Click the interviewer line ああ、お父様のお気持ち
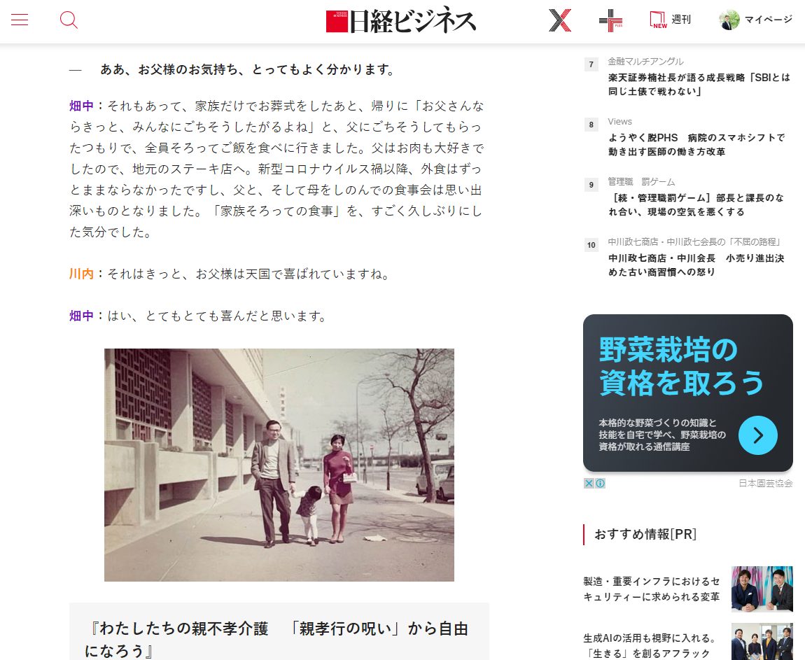This screenshot has height=660, width=805. click(x=248, y=69)
